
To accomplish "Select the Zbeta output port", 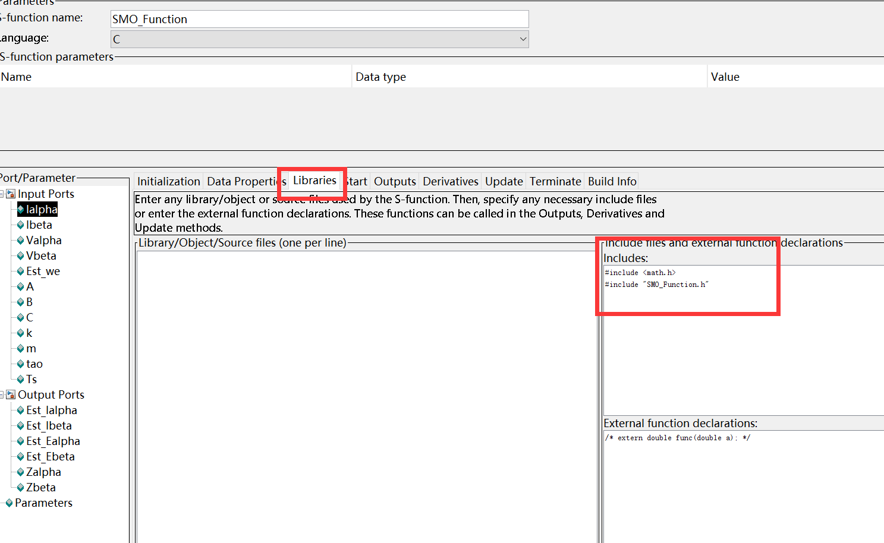I will pyautogui.click(x=41, y=488).
